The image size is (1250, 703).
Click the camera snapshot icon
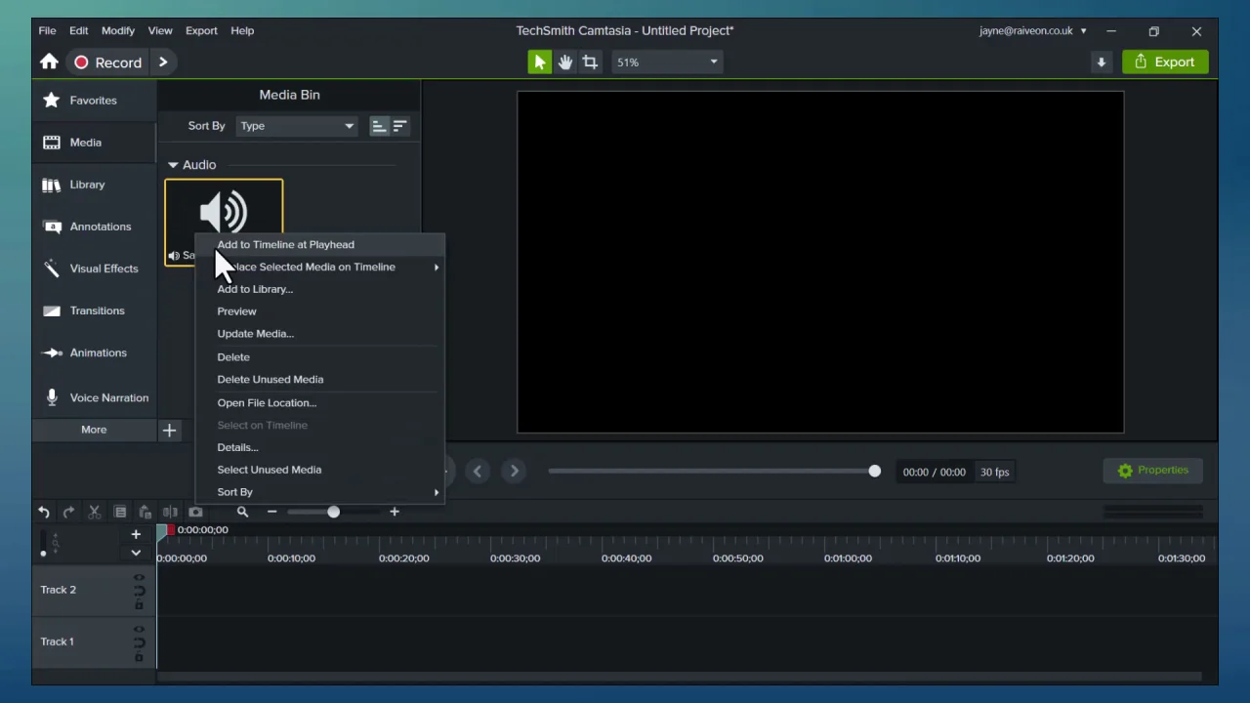click(x=195, y=512)
